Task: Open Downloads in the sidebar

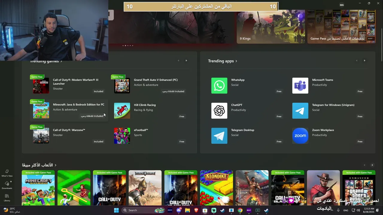Action: (x=7, y=185)
